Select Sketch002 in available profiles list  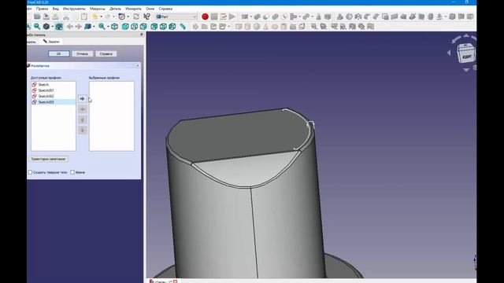click(54, 96)
